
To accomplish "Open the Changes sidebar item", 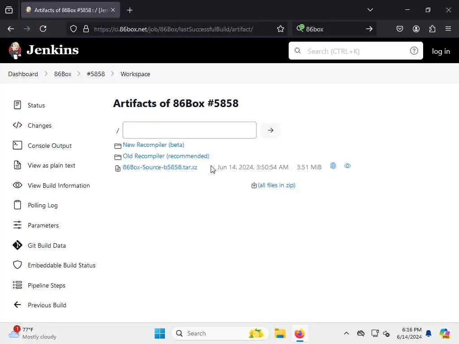I will click(x=39, y=125).
